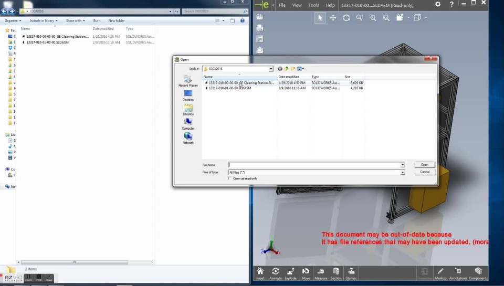Sort by Size column in Open dialog

tap(353, 77)
